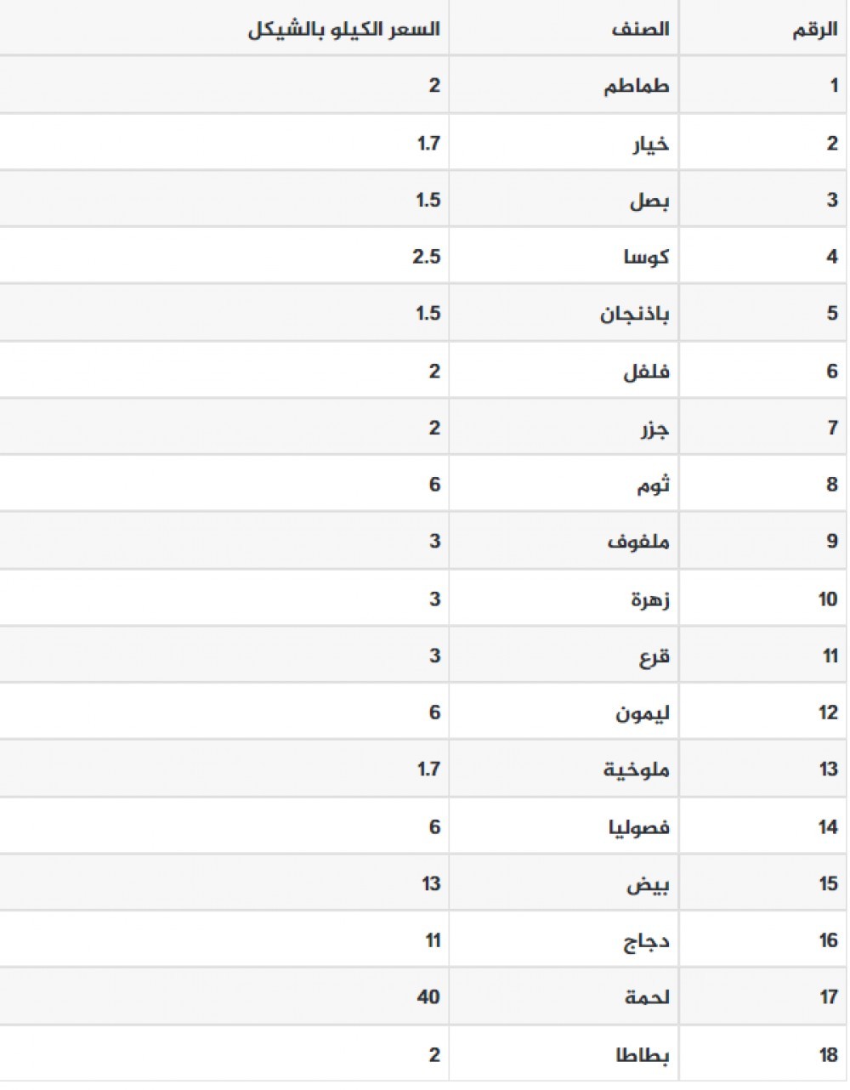The height and width of the screenshot is (1090, 850).
Task: Select the ملفوف item cell
Action: coord(637,542)
